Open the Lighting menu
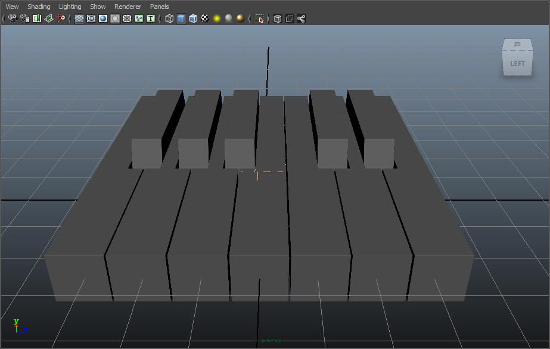 click(70, 7)
